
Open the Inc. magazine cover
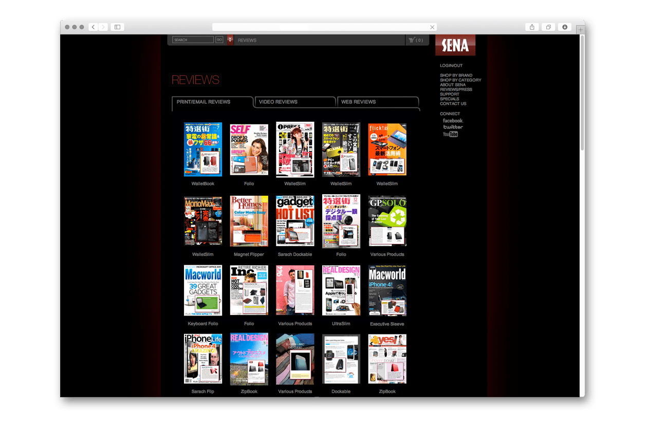tap(249, 290)
